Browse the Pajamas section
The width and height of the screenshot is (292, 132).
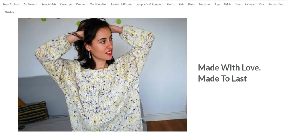pyautogui.click(x=250, y=5)
